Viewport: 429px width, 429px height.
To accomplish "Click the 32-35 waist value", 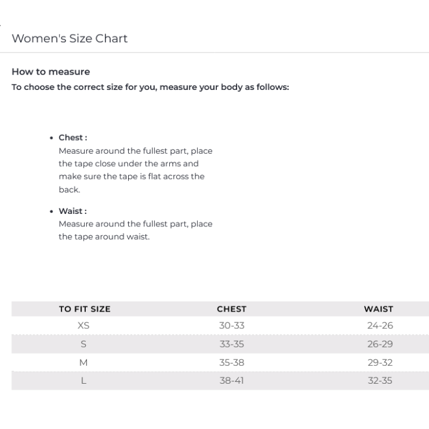I will (x=380, y=381).
